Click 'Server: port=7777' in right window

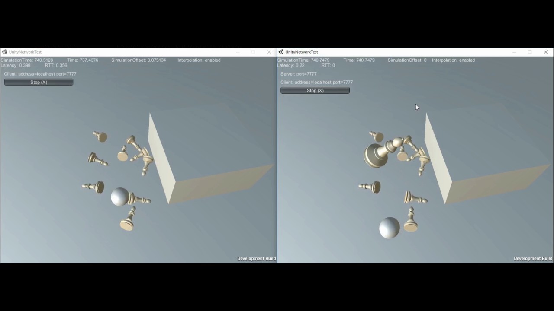299,74
